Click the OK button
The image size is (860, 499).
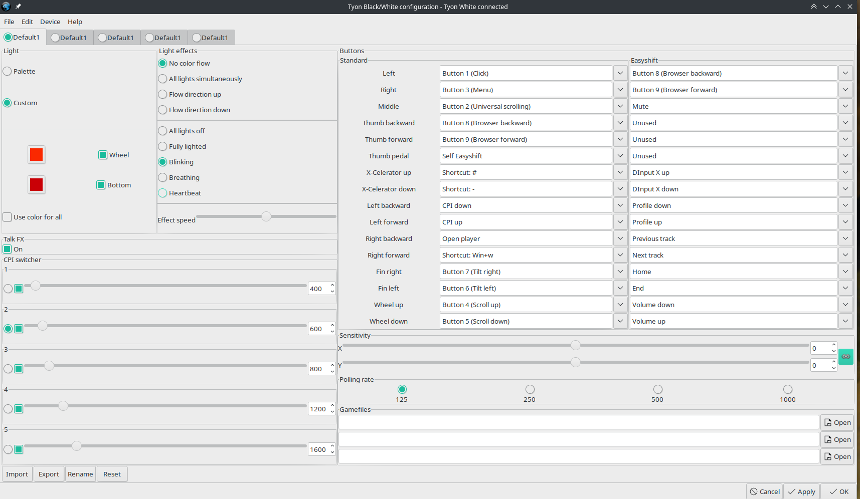[838, 491]
